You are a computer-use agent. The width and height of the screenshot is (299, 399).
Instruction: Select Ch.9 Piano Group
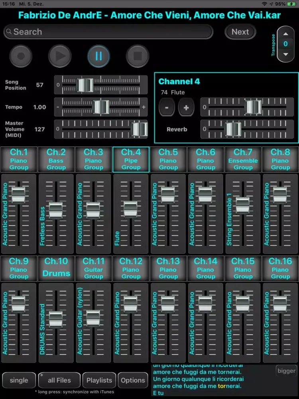[19, 269]
